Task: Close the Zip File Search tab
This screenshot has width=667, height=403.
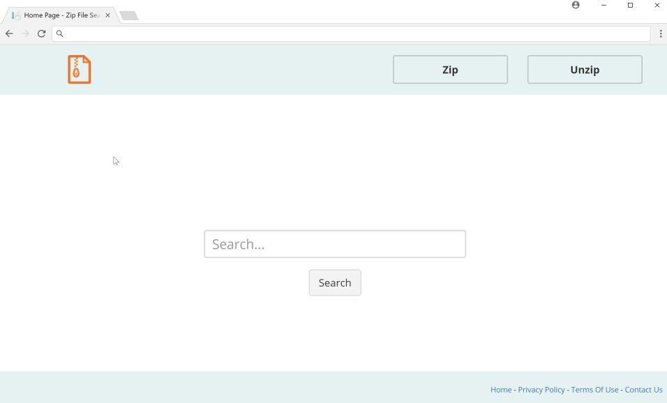Action: (107, 15)
